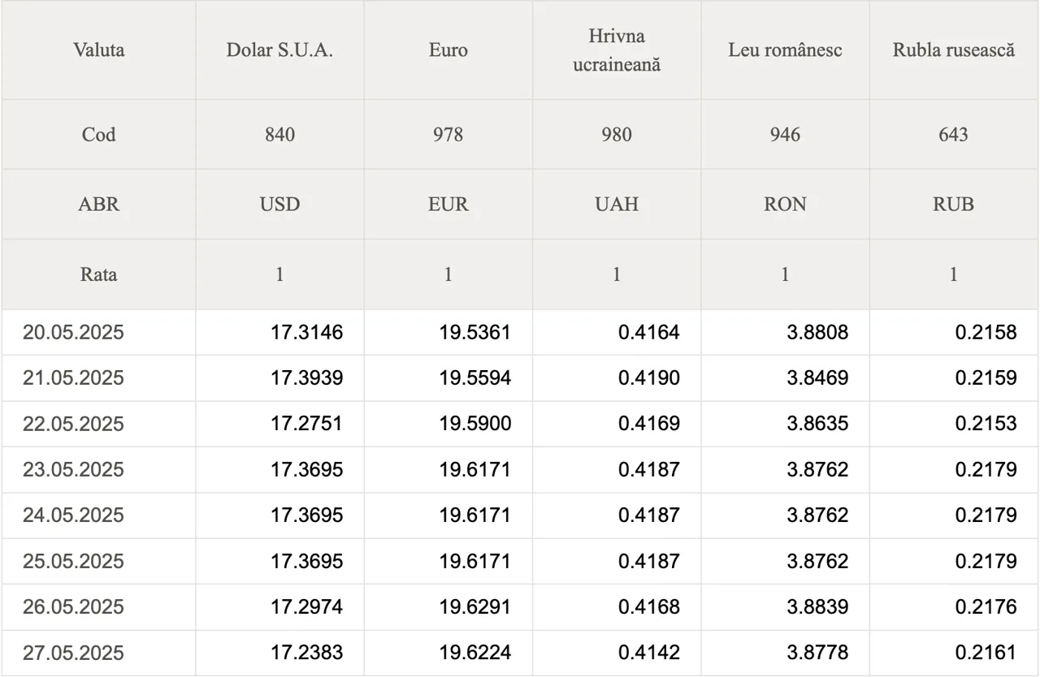
Task: Select RON rate 3.8839
Action: click(x=817, y=607)
